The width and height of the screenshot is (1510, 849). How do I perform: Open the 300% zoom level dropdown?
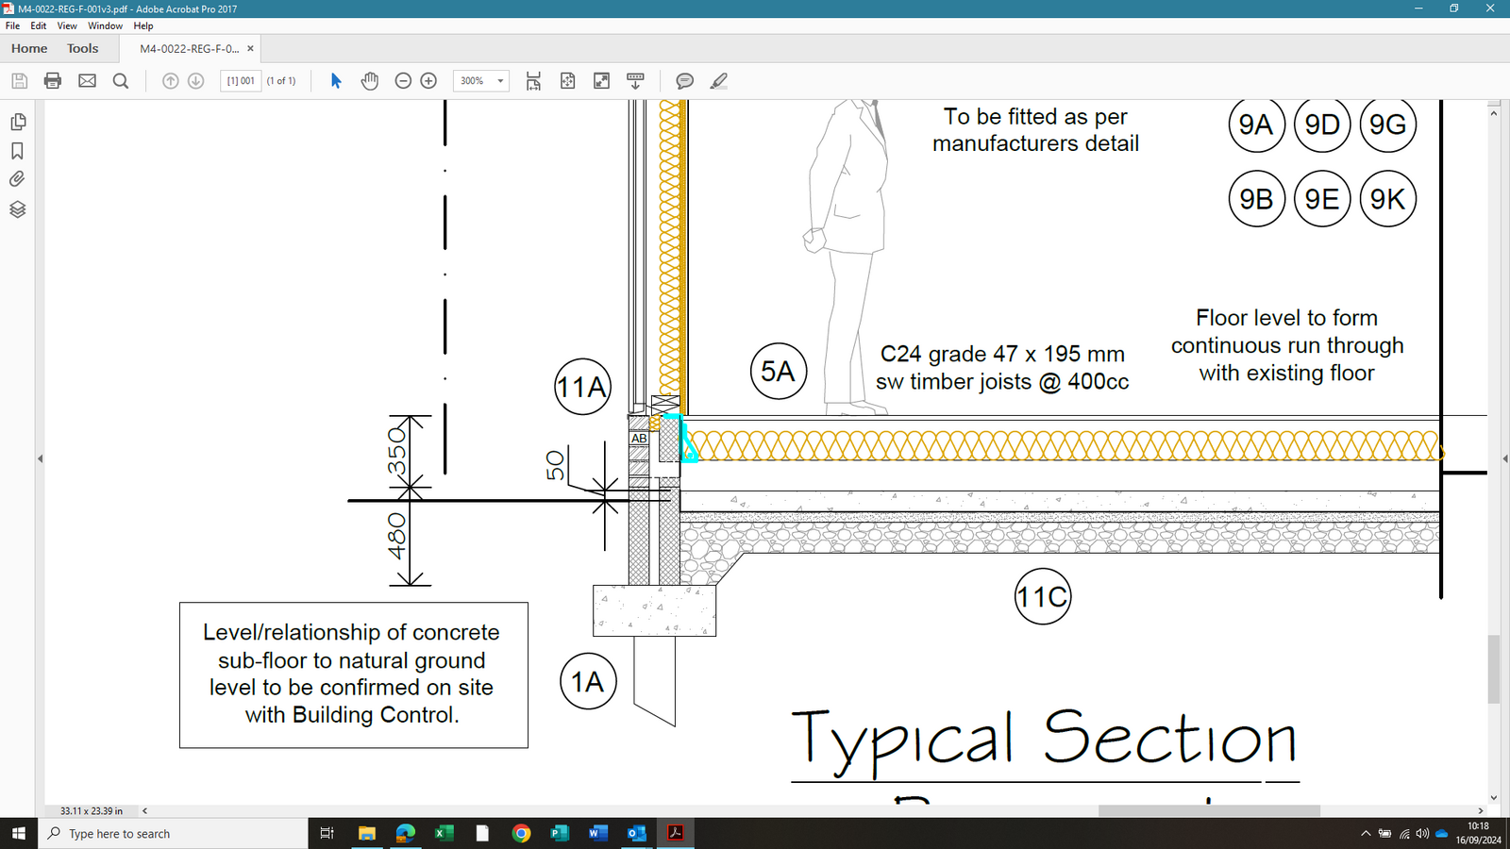point(500,81)
